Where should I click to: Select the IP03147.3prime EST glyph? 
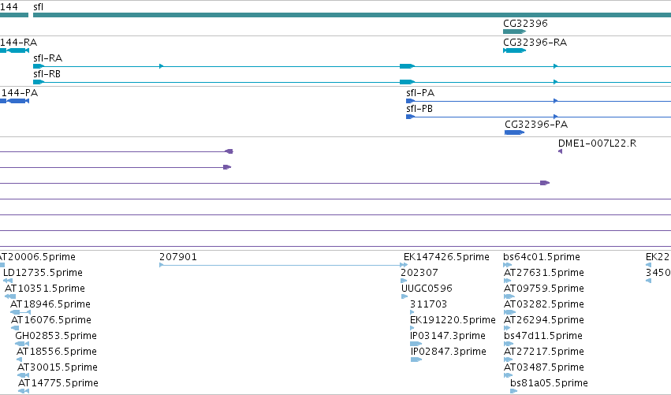click(x=416, y=344)
